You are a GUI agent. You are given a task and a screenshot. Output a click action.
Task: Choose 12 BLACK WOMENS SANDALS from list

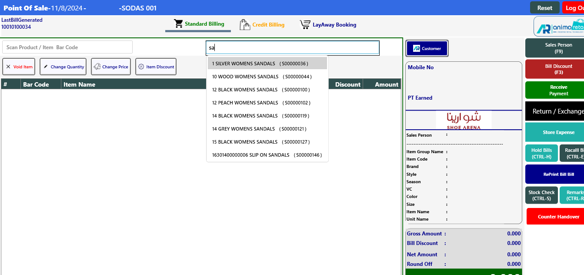click(x=267, y=90)
